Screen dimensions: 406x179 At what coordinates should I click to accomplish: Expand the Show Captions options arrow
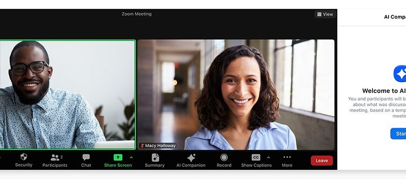click(x=268, y=158)
